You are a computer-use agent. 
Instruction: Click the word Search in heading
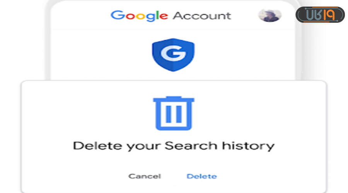191,146
